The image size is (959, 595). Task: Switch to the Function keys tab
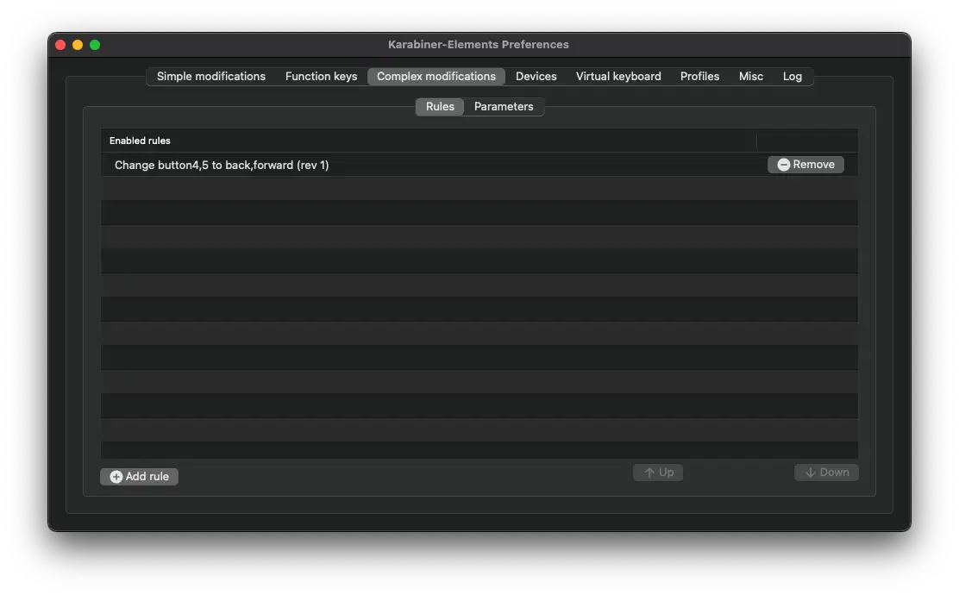coord(321,77)
